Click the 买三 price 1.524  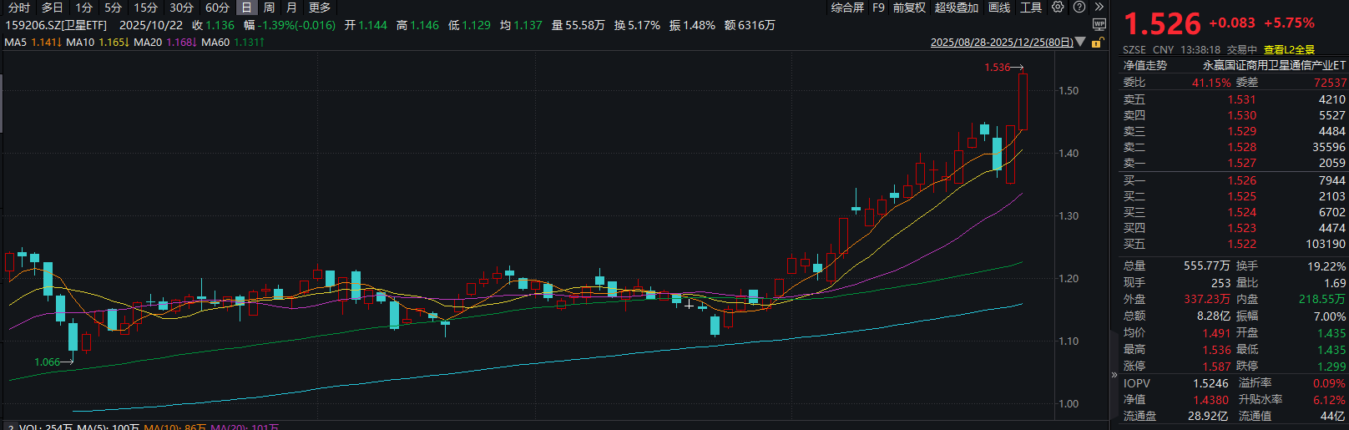tap(1241, 212)
